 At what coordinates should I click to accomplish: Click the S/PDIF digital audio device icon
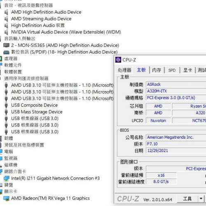coord(6,52)
